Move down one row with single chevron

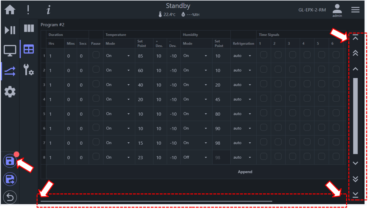tap(355, 163)
